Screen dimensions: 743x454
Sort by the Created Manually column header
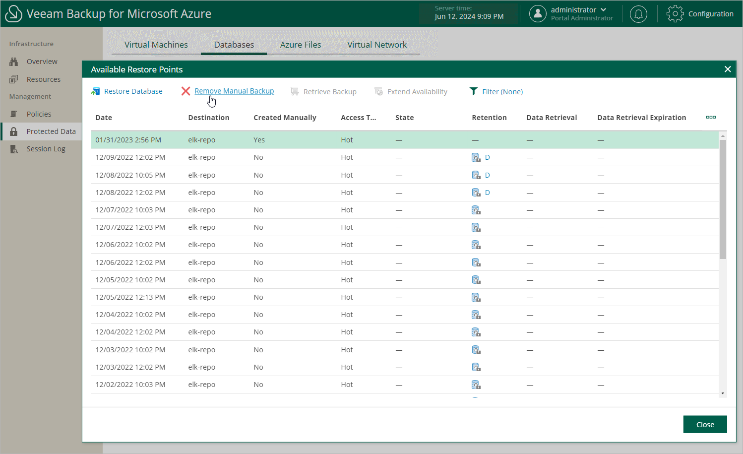(x=285, y=118)
